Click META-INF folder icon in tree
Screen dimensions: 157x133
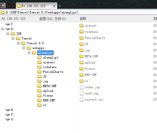40,86
